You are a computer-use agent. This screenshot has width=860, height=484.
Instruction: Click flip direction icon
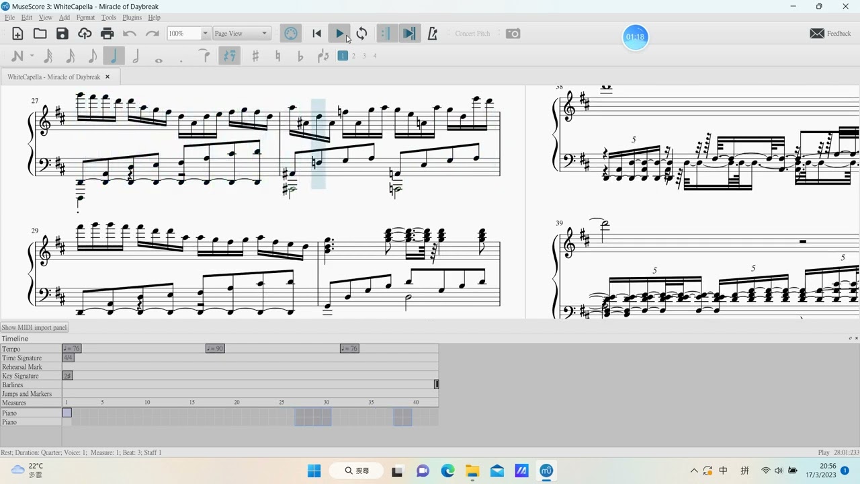(x=323, y=56)
